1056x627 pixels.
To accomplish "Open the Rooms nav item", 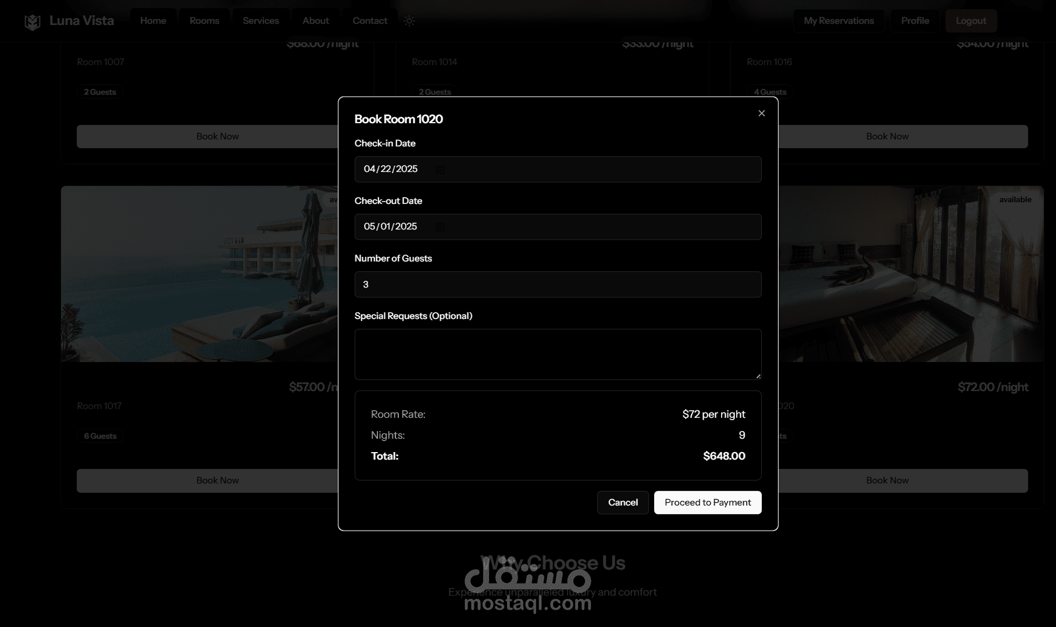I will click(204, 20).
